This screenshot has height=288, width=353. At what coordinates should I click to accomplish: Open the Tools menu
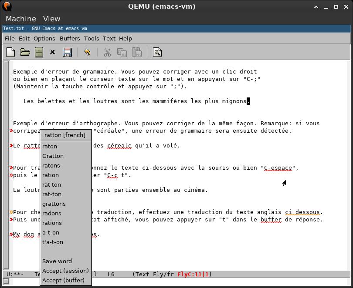92,38
